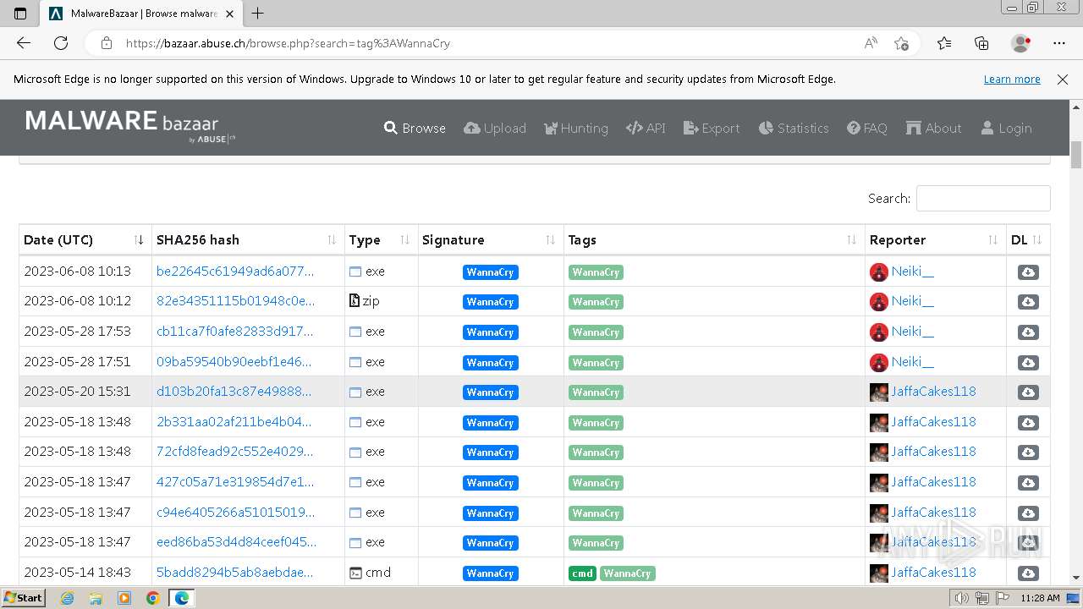Sort table by Tags column
The height and width of the screenshot is (609, 1083).
point(714,240)
